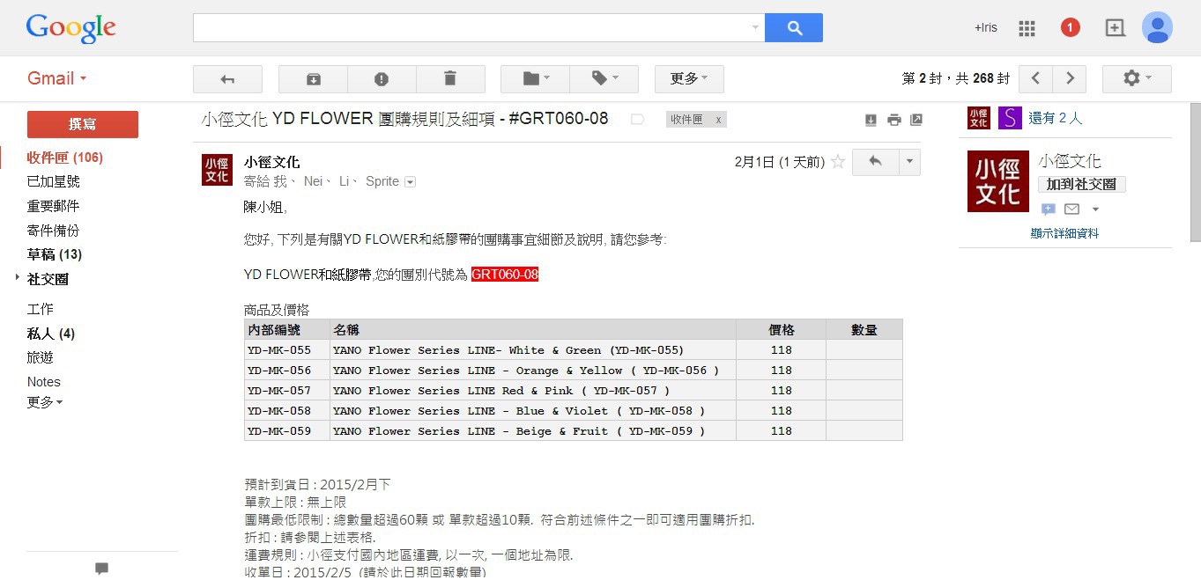Delete this email with trash icon
Image resolution: width=1201 pixels, height=580 pixels.
[450, 79]
